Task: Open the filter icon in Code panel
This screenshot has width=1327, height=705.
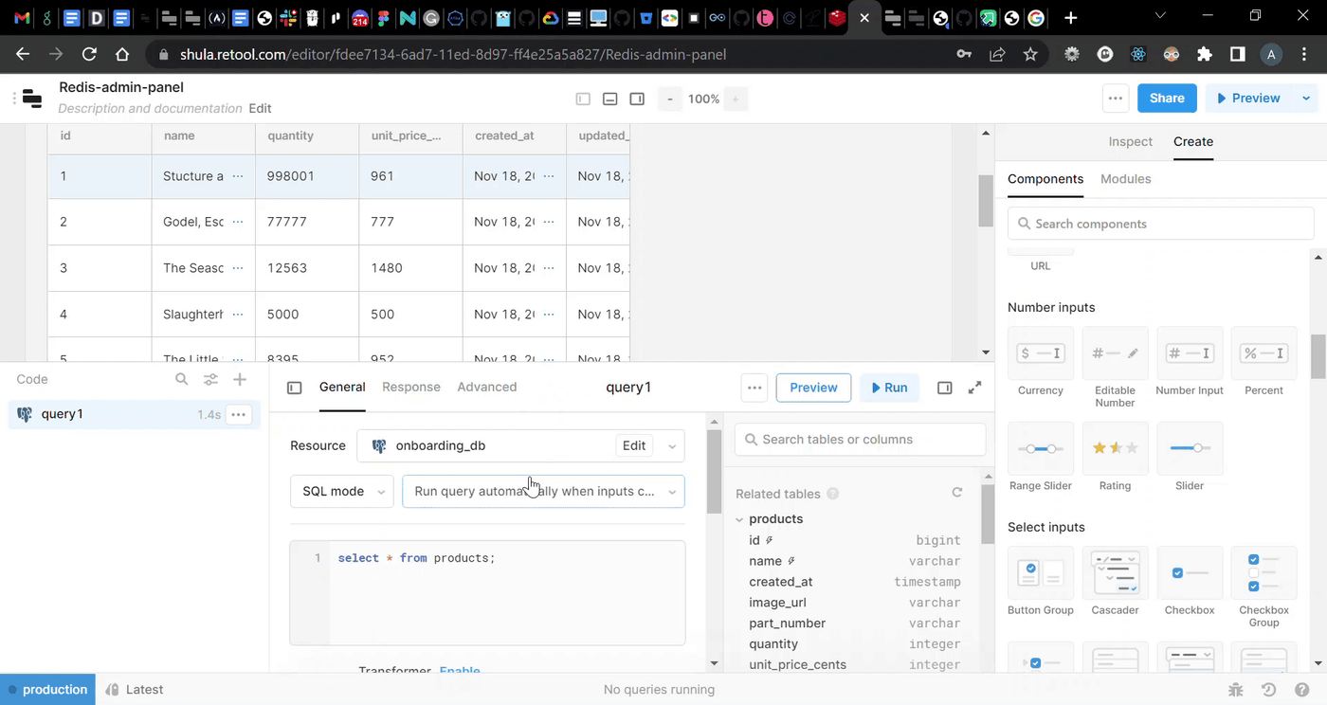Action: 210,379
